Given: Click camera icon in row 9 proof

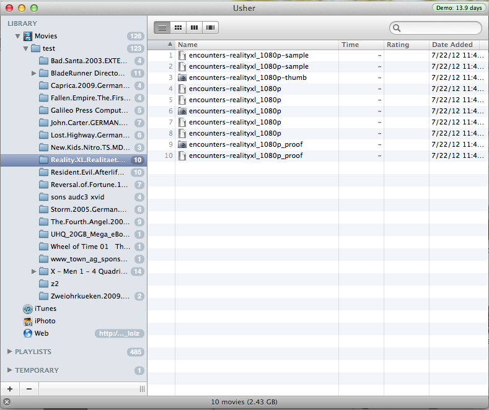Looking at the screenshot, I should tap(182, 144).
